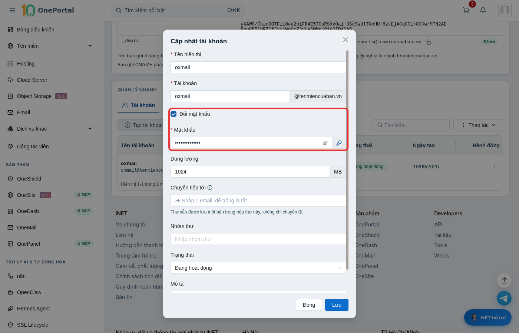
Task: Generate password using key icon
Action: [x=339, y=143]
